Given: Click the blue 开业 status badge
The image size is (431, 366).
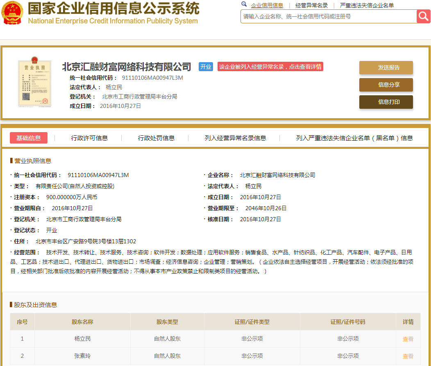Looking at the screenshot, I should coord(206,67).
